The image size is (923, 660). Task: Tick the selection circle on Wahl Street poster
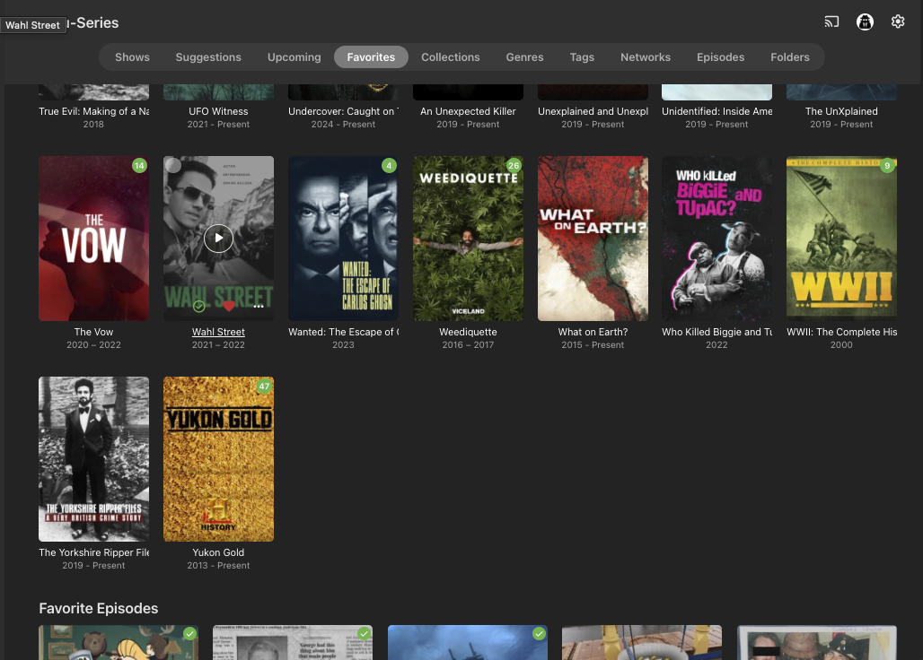(x=173, y=165)
